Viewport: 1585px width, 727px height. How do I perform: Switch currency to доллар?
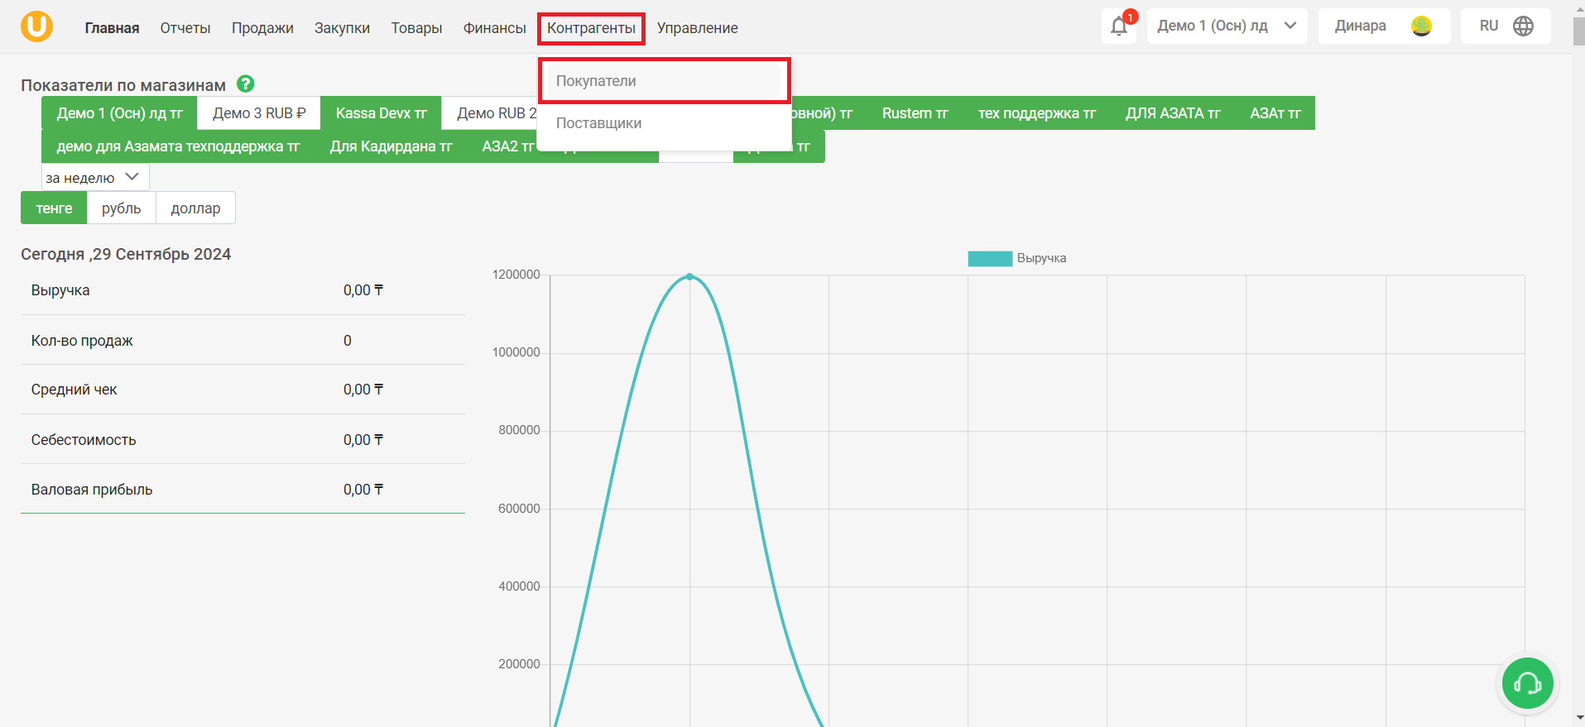click(195, 208)
